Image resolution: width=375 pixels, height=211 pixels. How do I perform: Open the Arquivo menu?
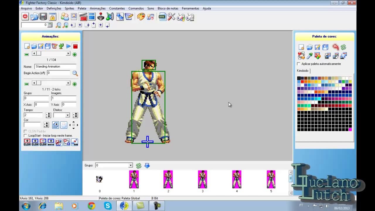coord(26,8)
